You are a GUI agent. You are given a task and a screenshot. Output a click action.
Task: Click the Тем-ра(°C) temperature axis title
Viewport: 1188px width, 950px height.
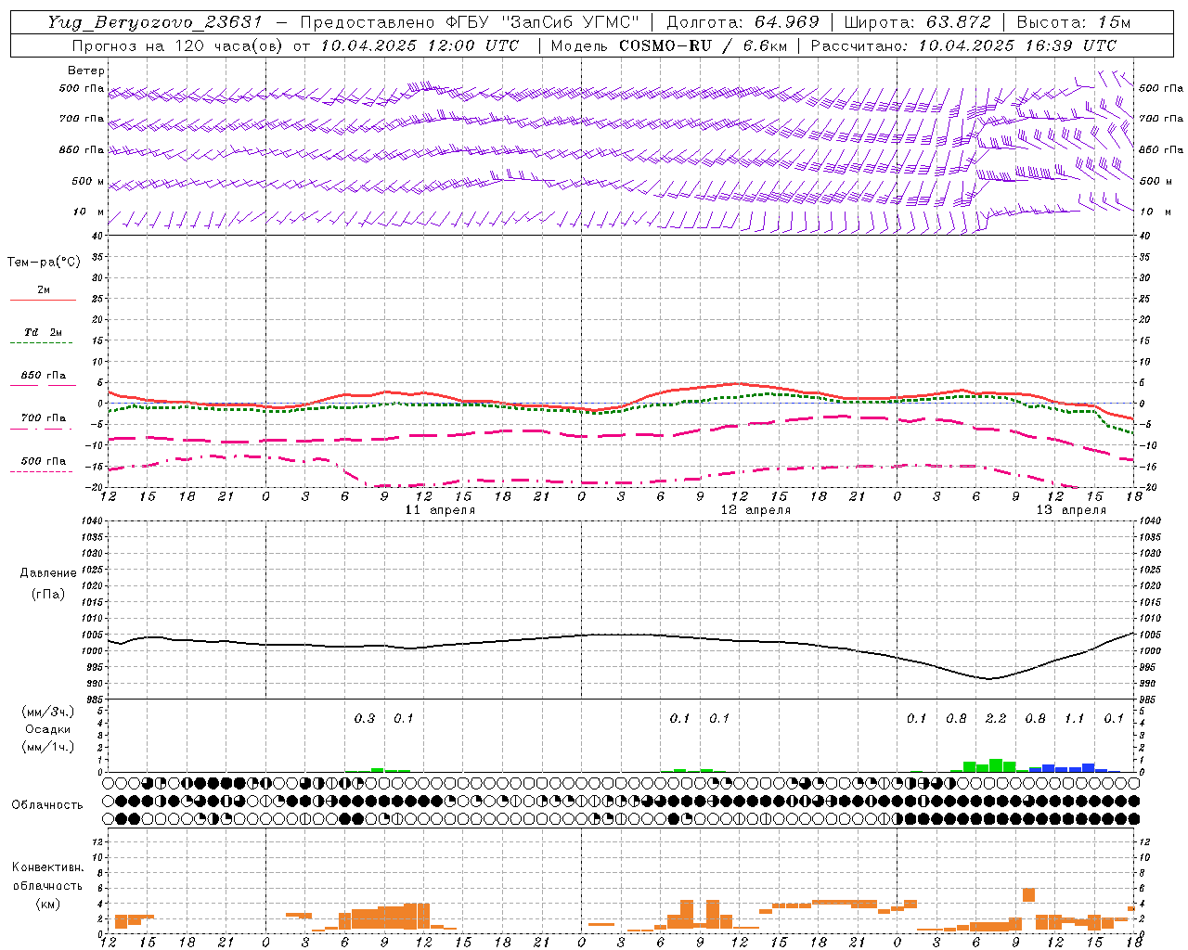[44, 263]
